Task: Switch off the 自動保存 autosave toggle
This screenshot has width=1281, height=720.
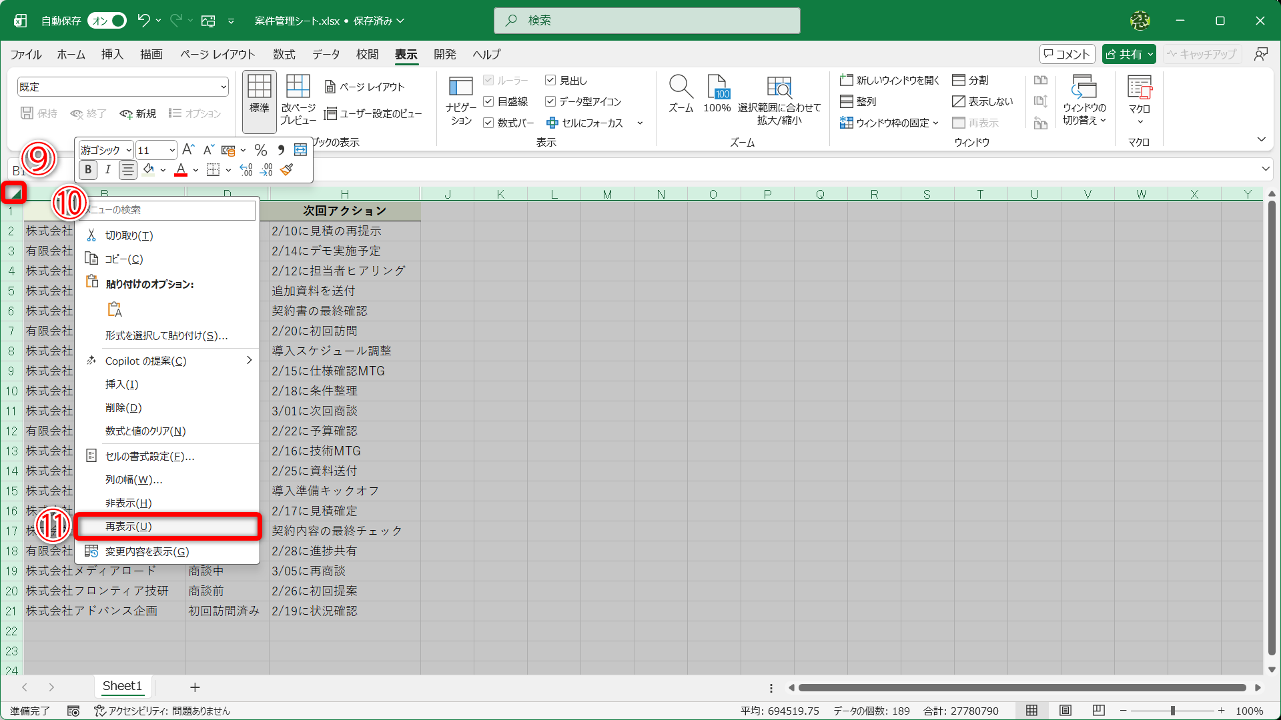Action: coord(107,21)
